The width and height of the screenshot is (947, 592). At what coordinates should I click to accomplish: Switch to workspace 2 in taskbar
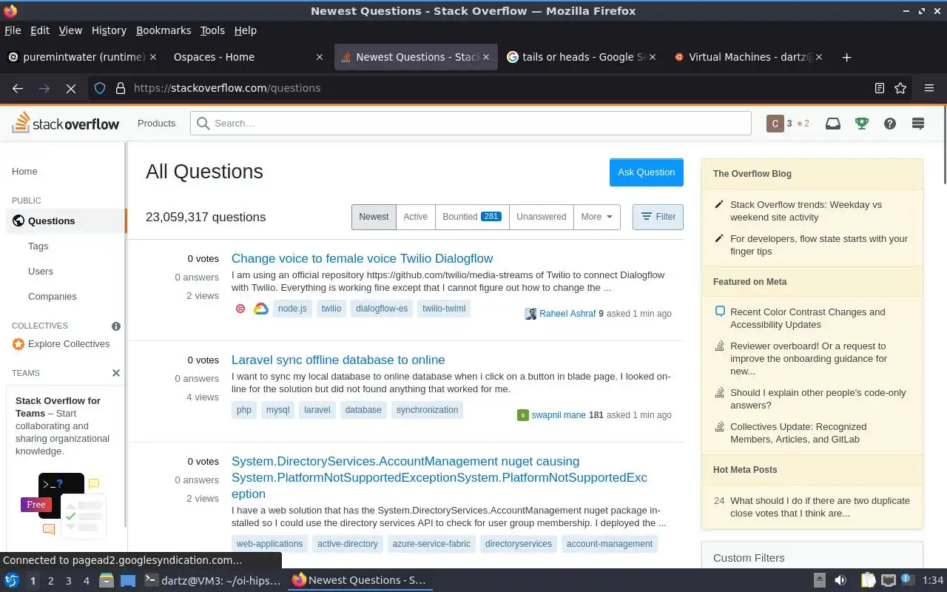coord(50,581)
